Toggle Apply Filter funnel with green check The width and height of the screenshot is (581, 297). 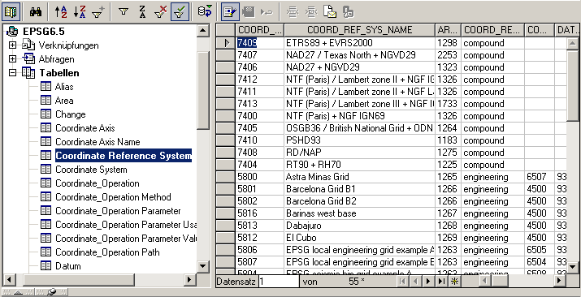[180, 12]
